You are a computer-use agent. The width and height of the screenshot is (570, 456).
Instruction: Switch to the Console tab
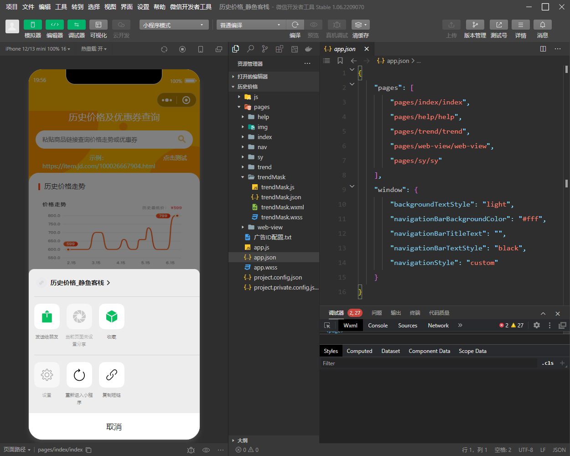pyautogui.click(x=378, y=326)
